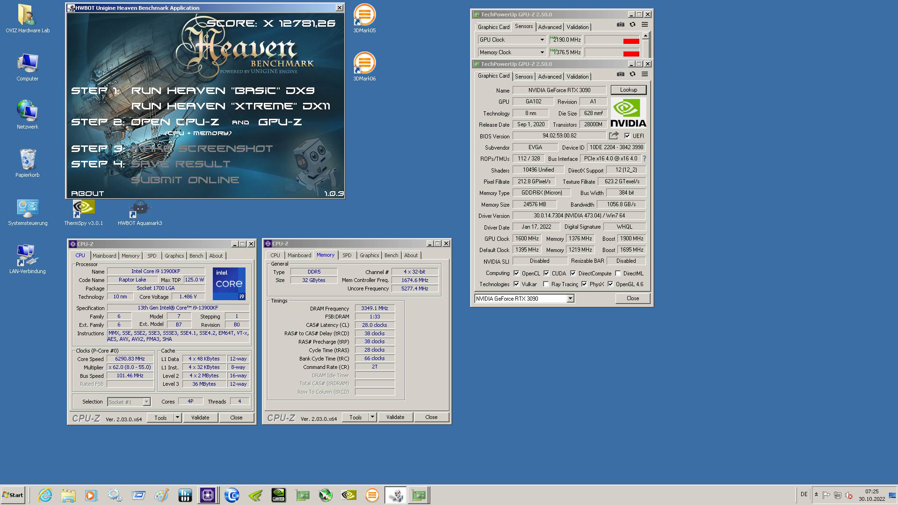
Task: Click Close button in right CPU-Z window
Action: pos(431,417)
